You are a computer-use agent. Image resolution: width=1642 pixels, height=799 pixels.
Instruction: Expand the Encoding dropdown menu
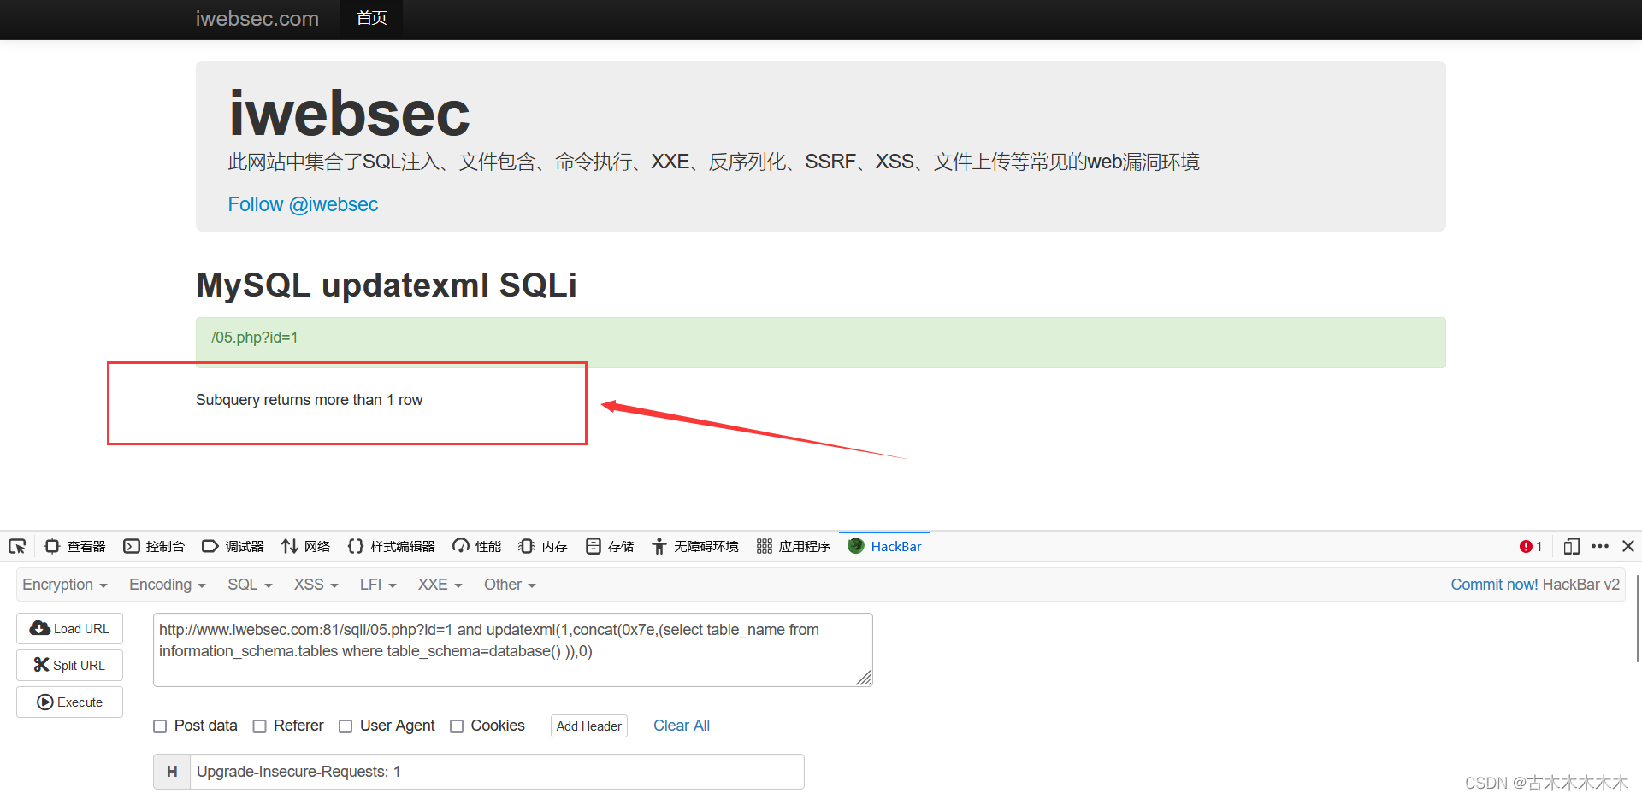coord(167,585)
